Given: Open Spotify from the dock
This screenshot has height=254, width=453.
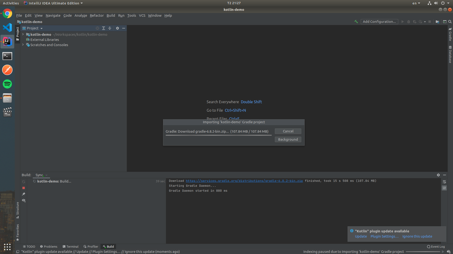Looking at the screenshot, I should 7,84.
